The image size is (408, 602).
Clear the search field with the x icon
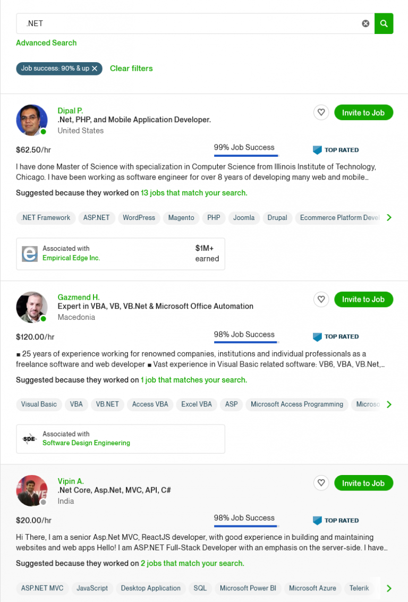pyautogui.click(x=365, y=23)
